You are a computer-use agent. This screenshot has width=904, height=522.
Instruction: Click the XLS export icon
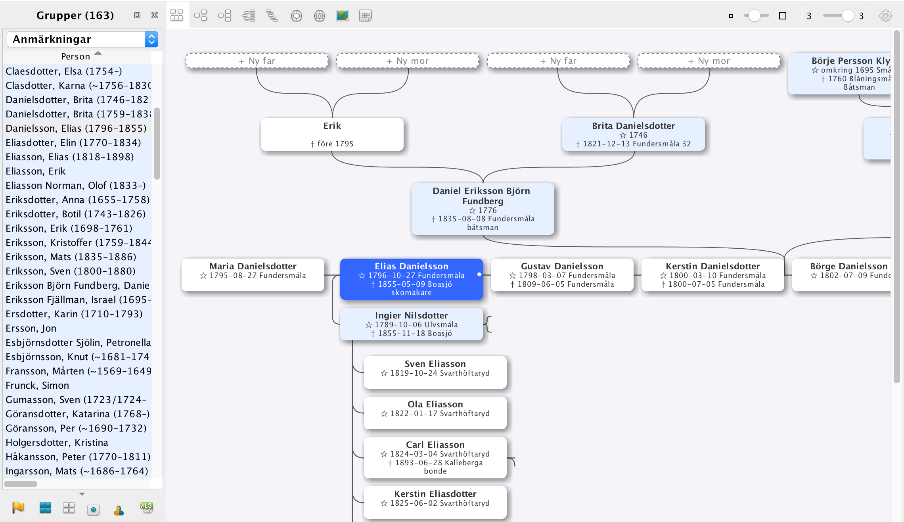(146, 508)
